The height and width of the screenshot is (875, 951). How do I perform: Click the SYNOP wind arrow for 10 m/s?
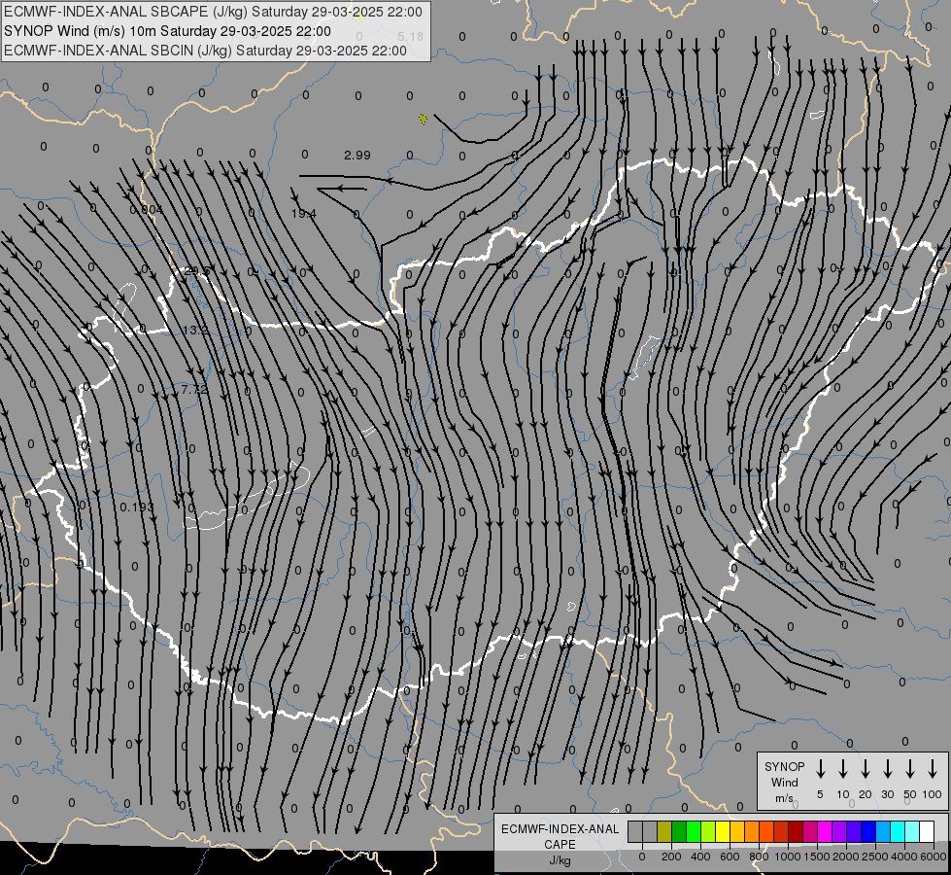[x=843, y=768]
